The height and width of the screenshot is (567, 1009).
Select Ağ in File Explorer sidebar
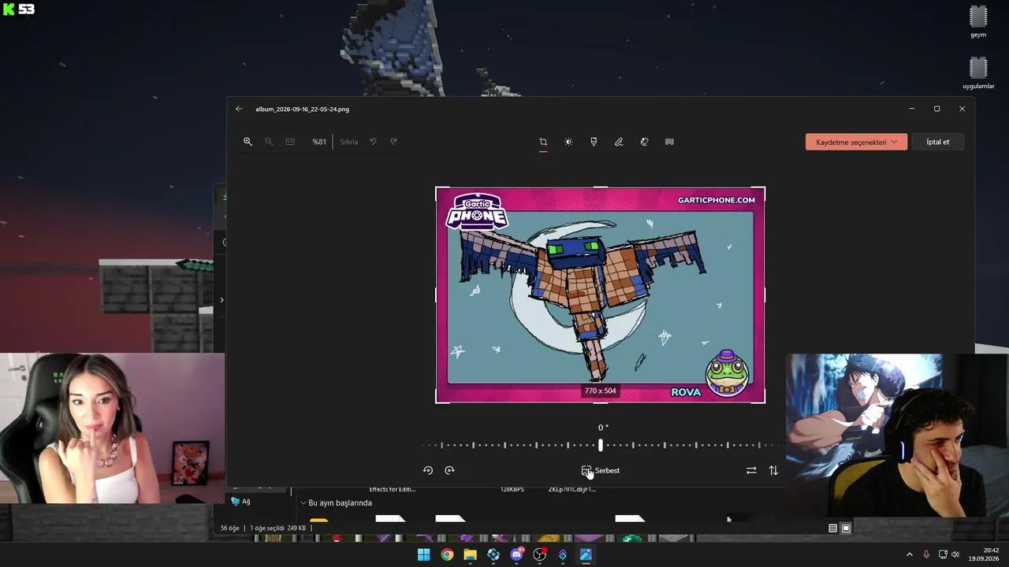240,501
